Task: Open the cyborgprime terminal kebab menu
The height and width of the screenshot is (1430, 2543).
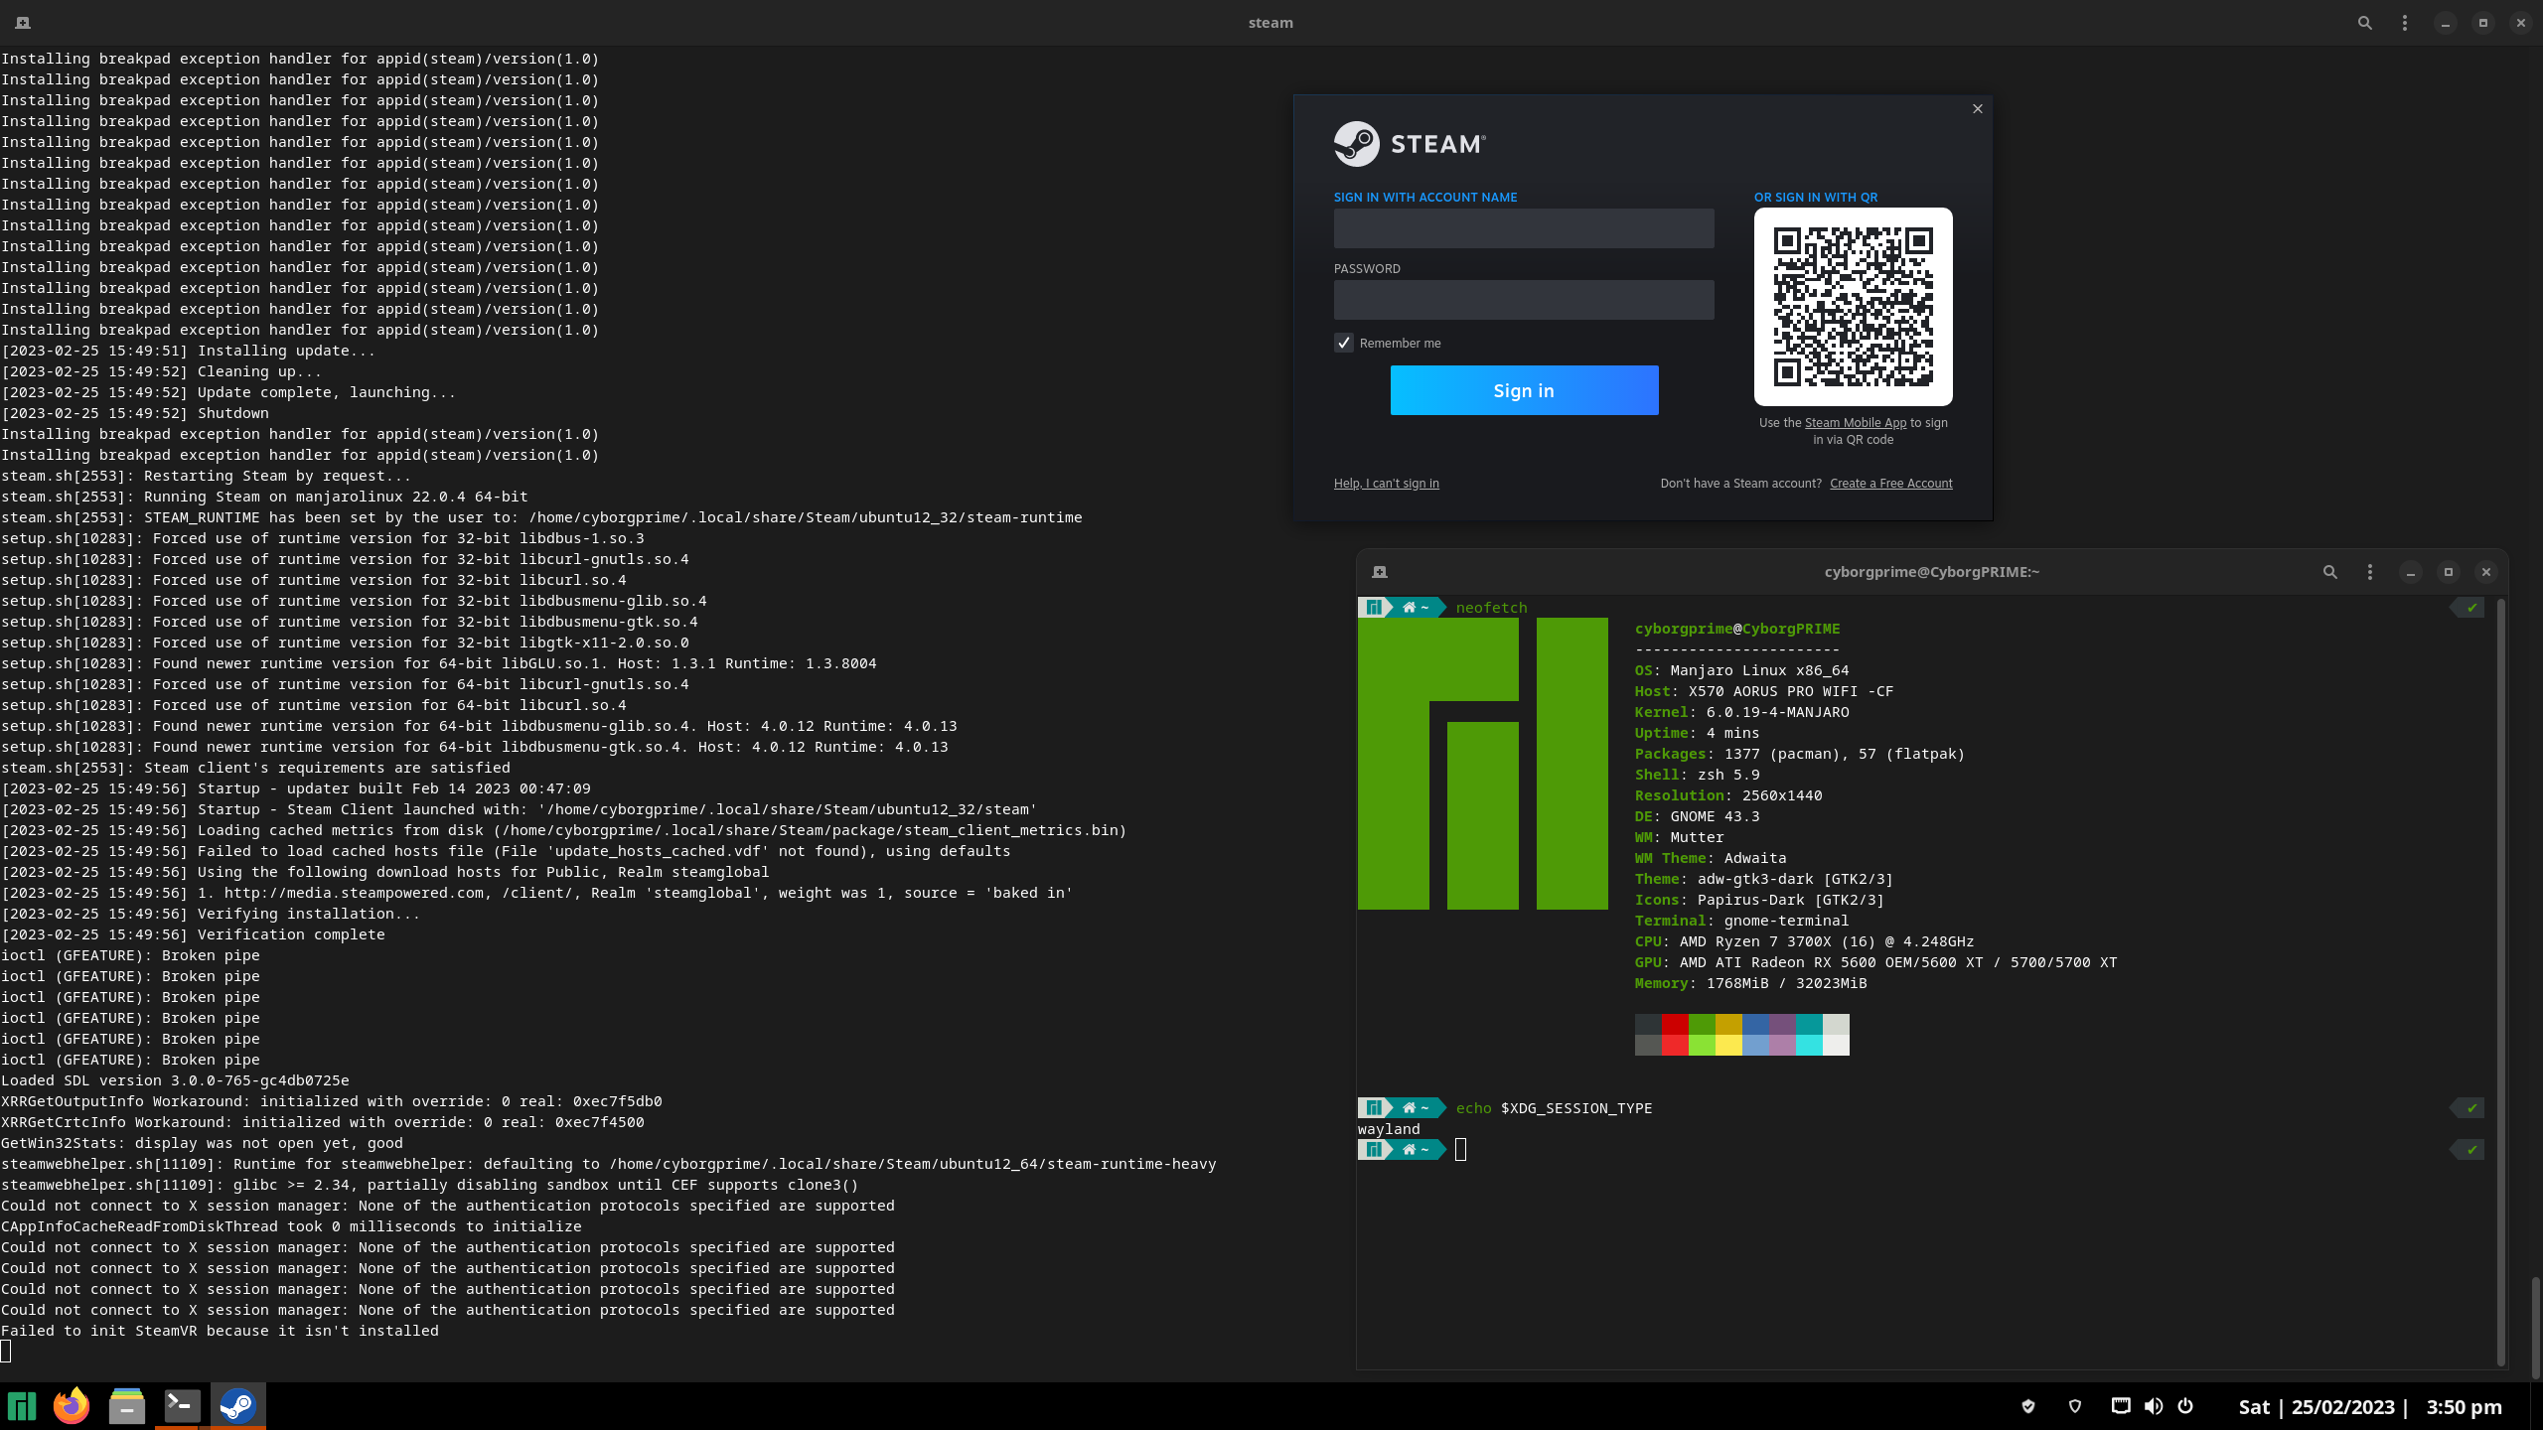Action: (2370, 572)
